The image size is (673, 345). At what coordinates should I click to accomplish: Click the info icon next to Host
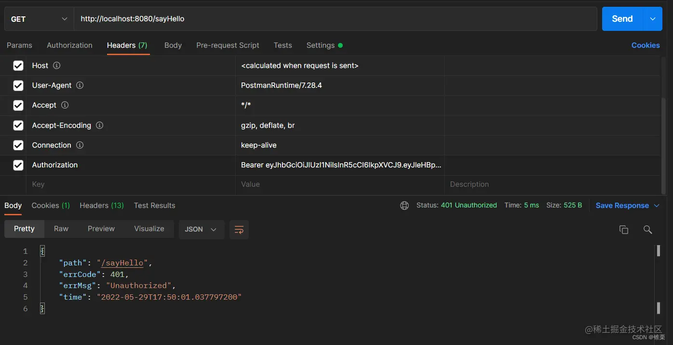[56, 65]
